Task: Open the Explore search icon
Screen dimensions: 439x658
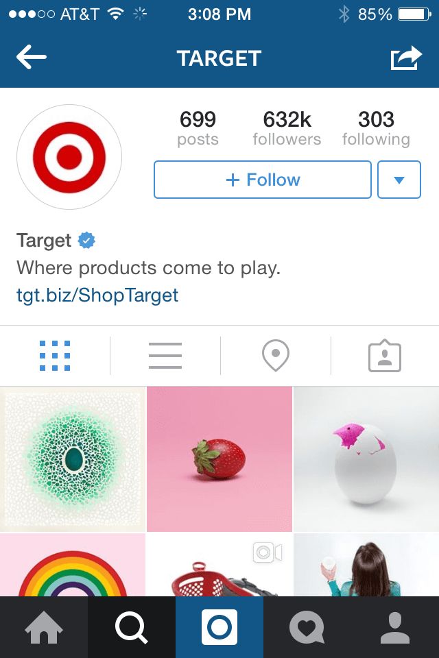Action: (132, 627)
